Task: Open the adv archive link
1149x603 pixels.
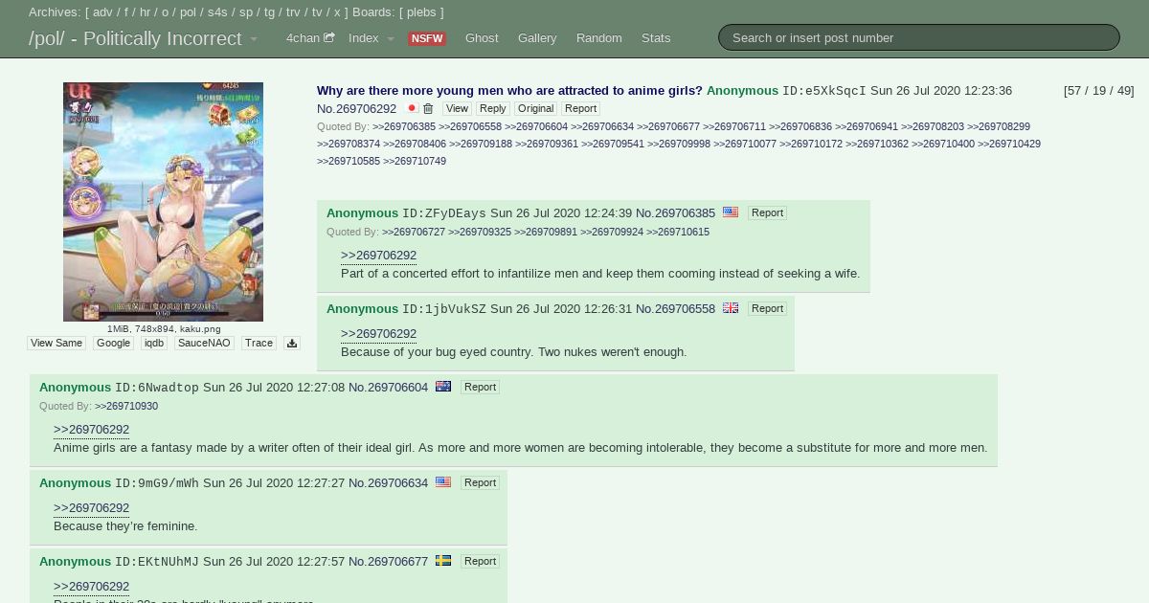Action: point(102,12)
